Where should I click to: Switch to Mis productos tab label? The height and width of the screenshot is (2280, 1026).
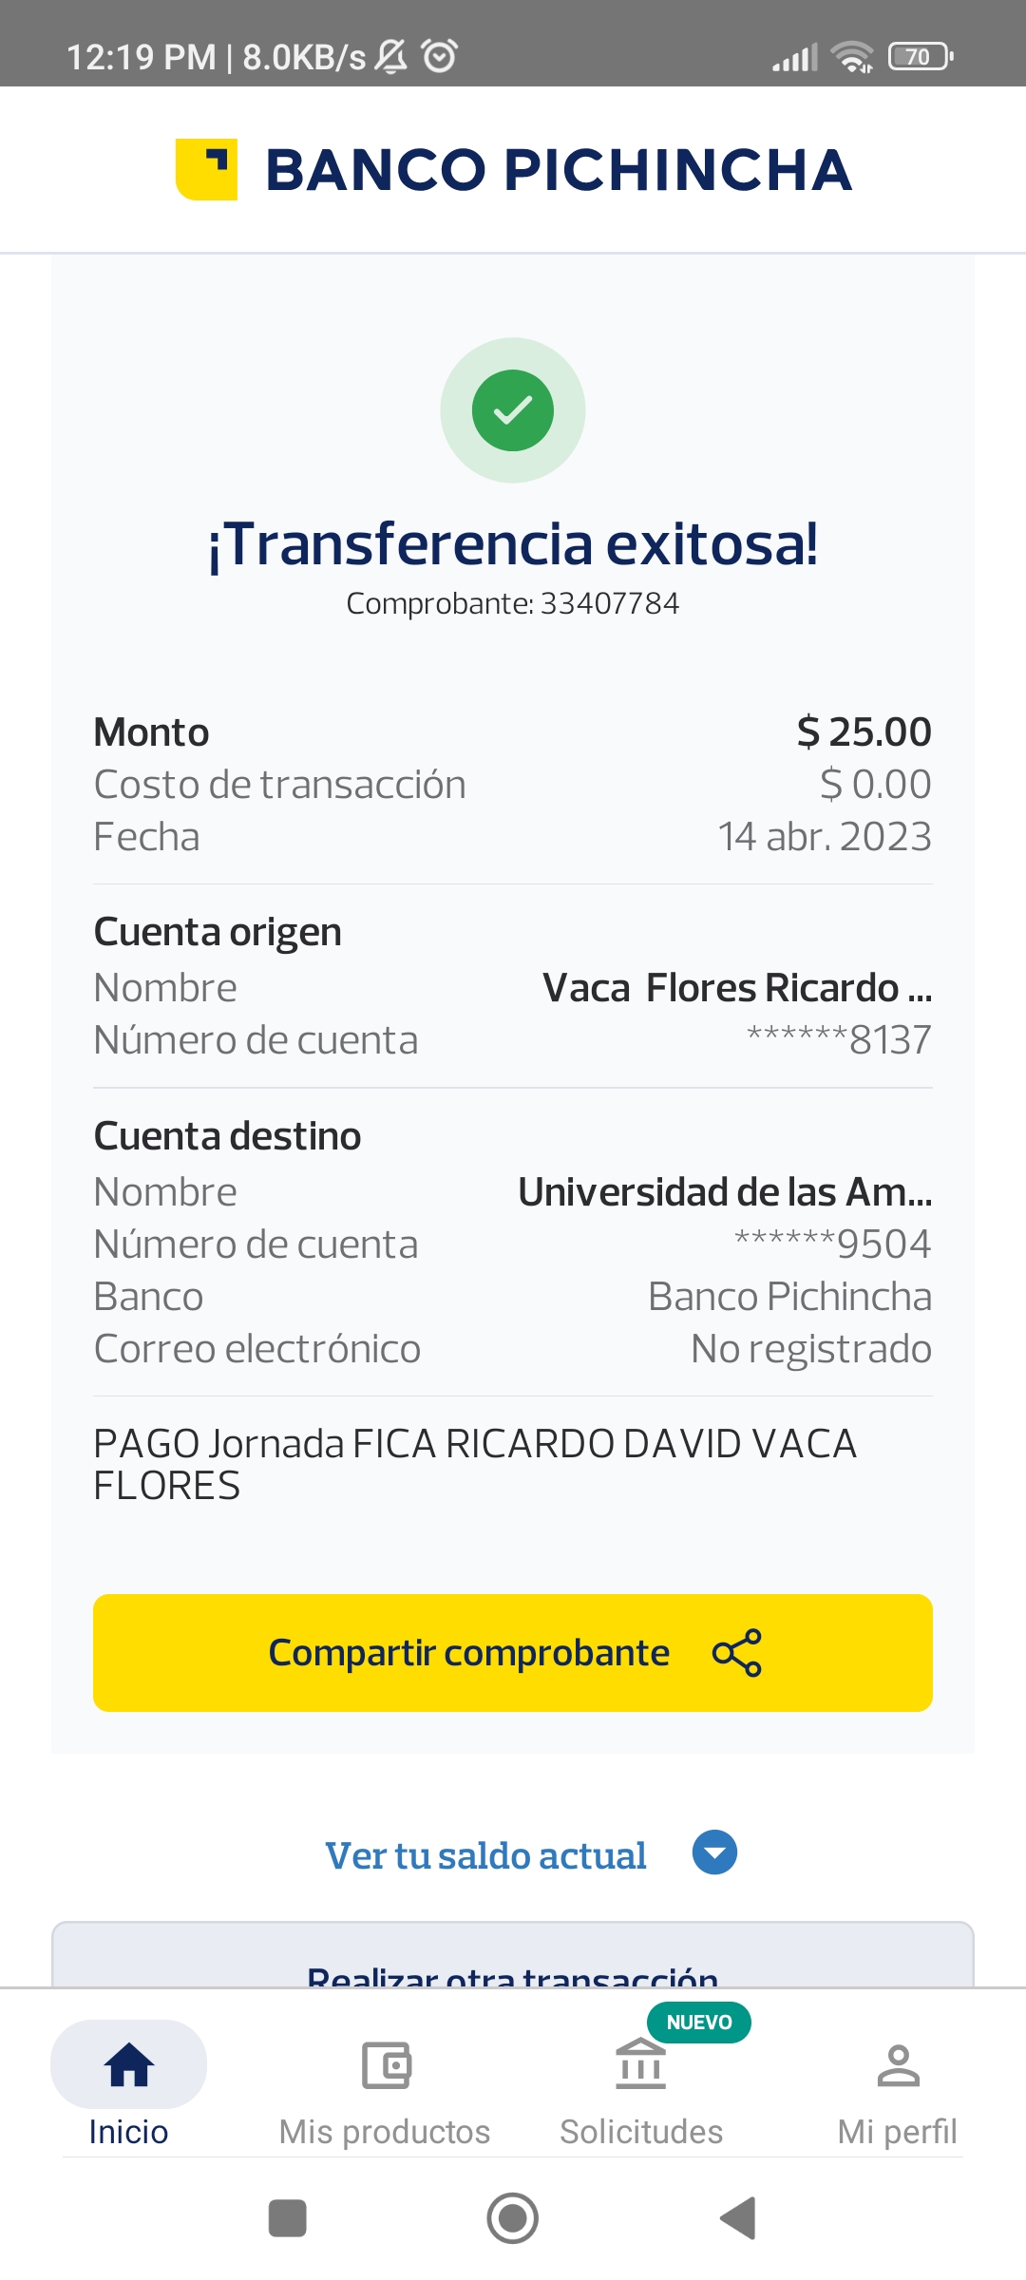click(385, 2132)
